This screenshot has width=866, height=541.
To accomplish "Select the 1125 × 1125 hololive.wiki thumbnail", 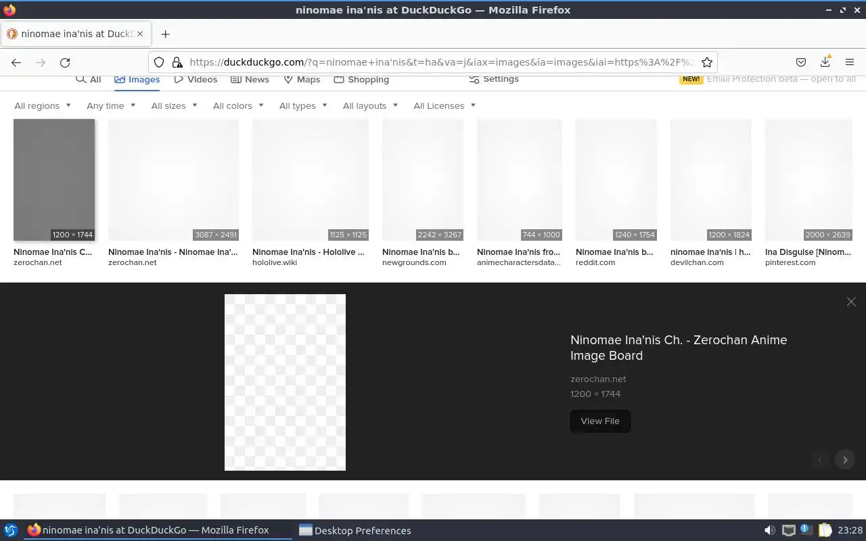I will 311,180.
